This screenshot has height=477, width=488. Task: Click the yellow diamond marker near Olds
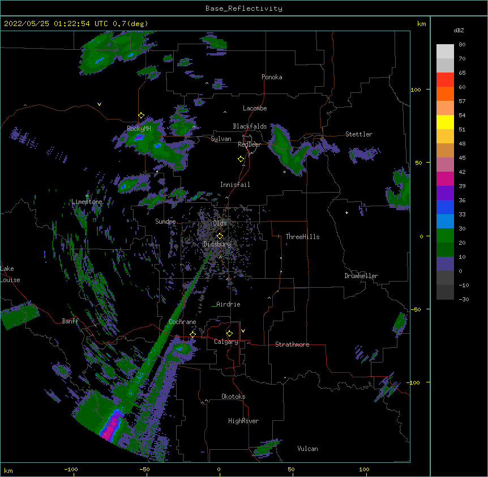(x=220, y=236)
